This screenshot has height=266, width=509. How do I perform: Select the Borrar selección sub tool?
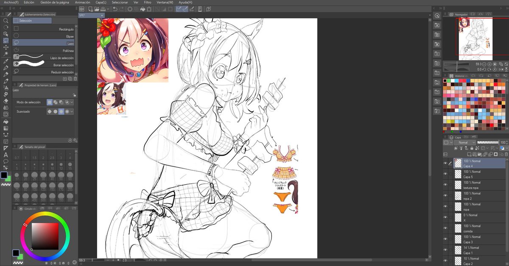coord(44,64)
